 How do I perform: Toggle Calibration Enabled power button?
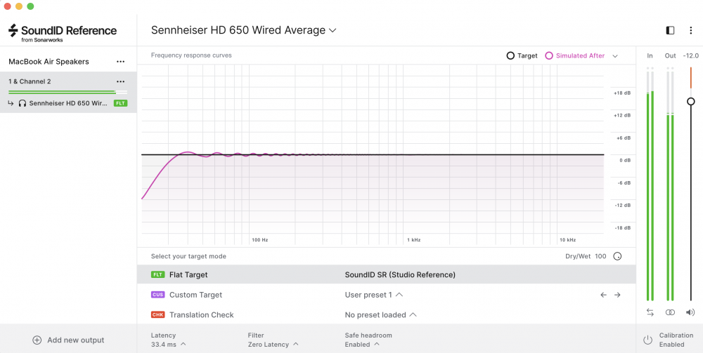pyautogui.click(x=647, y=340)
